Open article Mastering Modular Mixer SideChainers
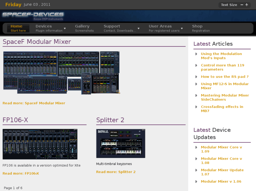This screenshot has height=191, width=256. (x=225, y=97)
